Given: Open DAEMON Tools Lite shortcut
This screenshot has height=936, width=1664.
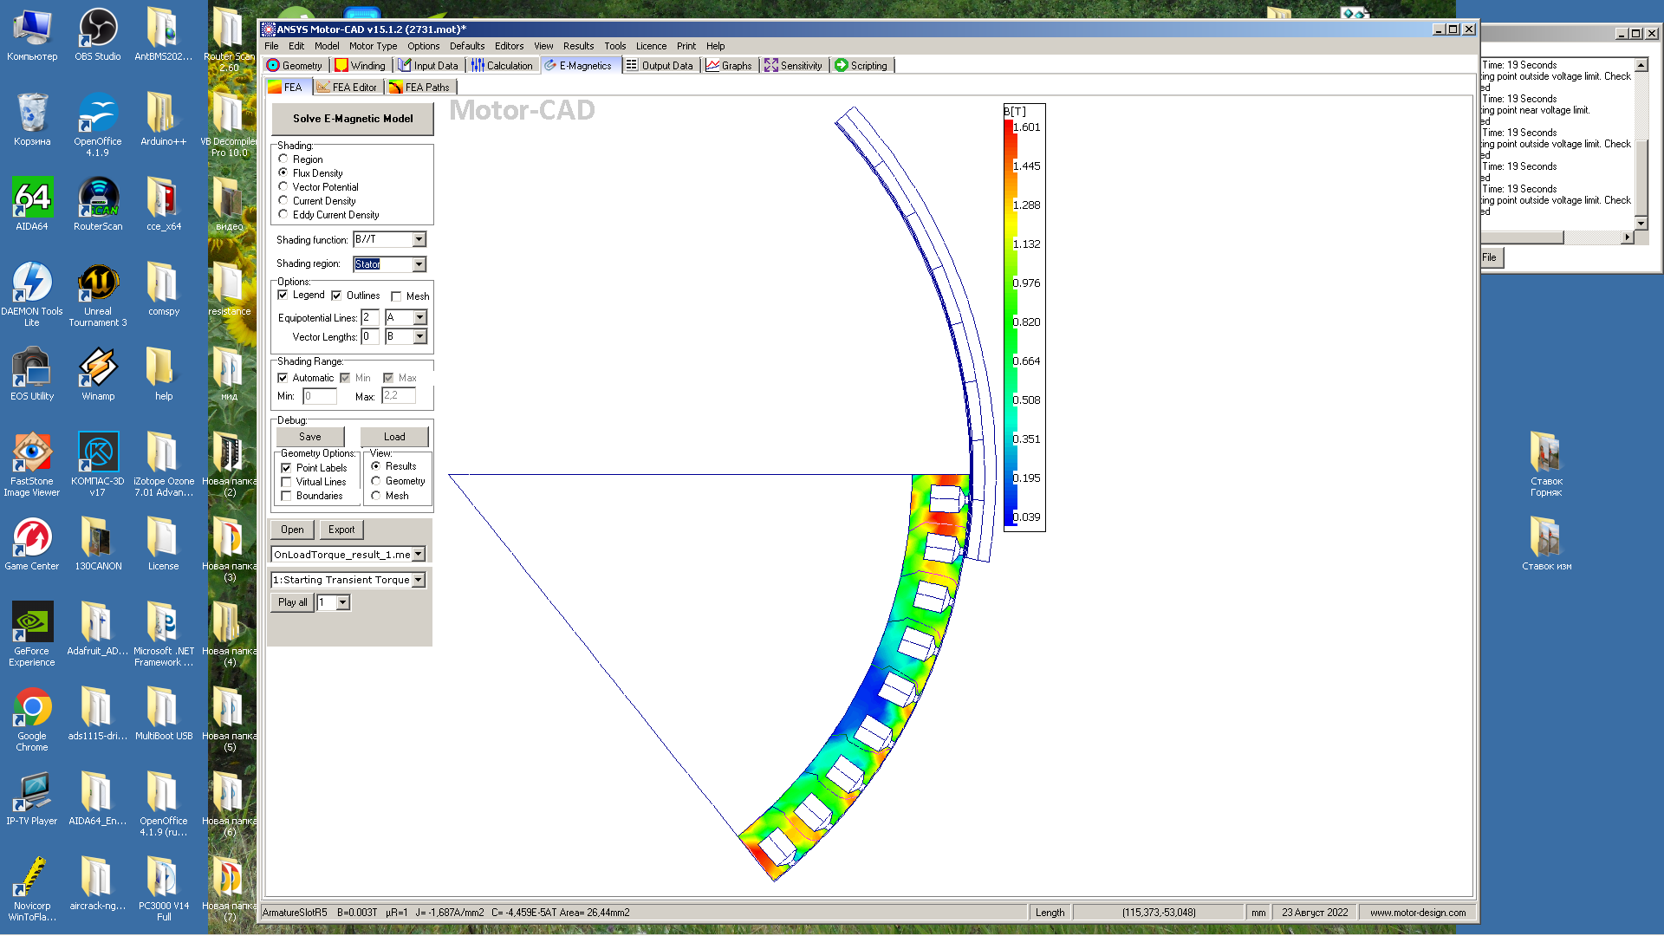Looking at the screenshot, I should point(32,295).
